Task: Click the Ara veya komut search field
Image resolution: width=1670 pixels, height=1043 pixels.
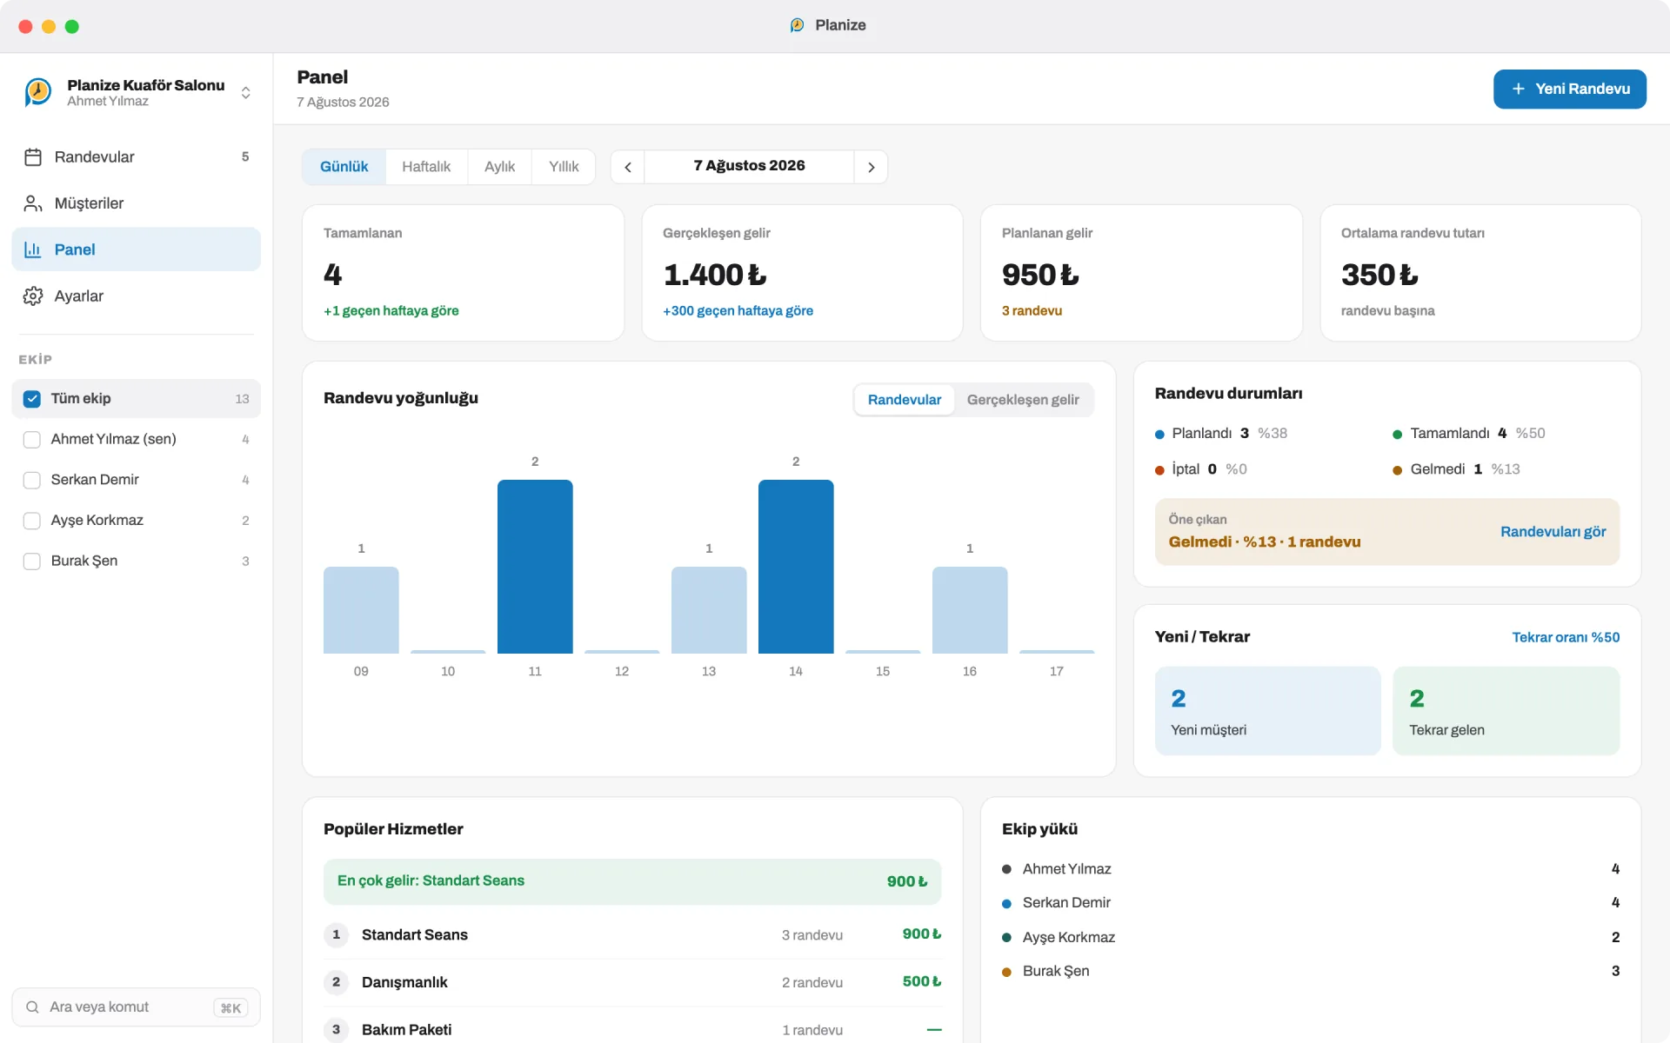Action: point(137,1006)
